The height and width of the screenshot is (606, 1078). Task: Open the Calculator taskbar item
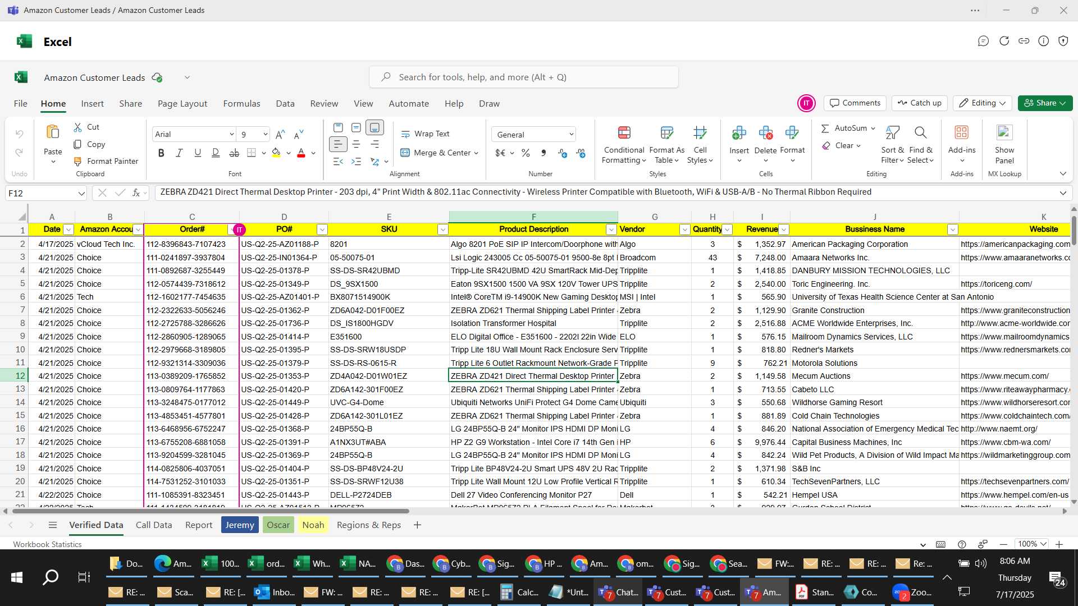pos(519,593)
